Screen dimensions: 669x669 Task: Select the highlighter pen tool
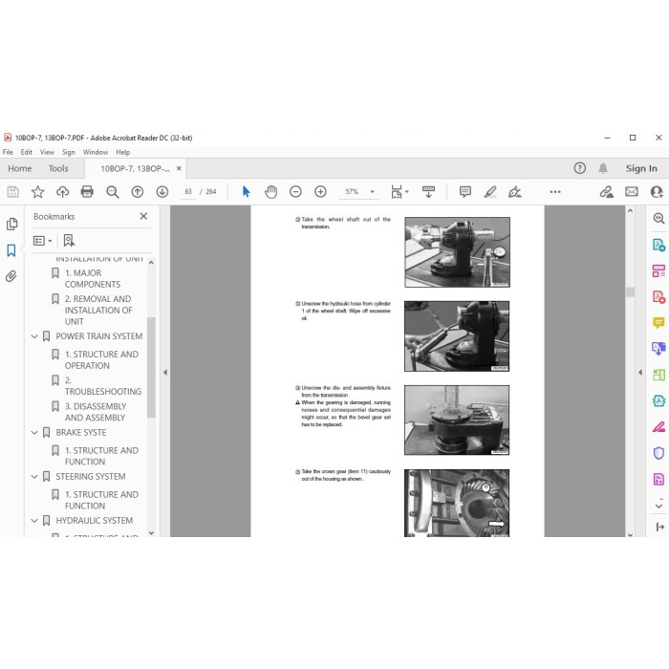(x=489, y=192)
